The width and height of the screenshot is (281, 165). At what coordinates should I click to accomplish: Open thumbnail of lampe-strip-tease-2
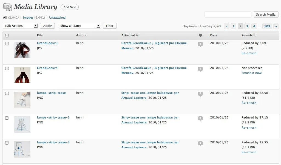22,125
